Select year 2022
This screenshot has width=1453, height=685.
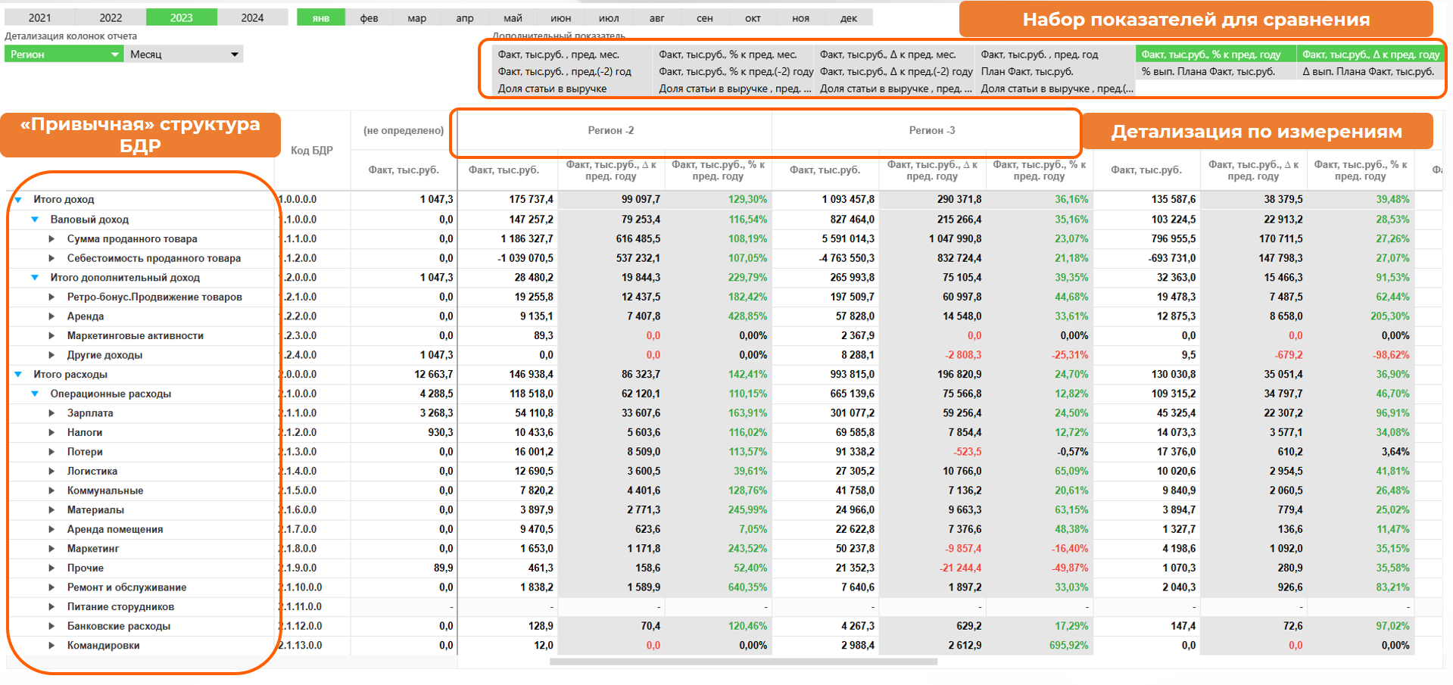coord(111,17)
